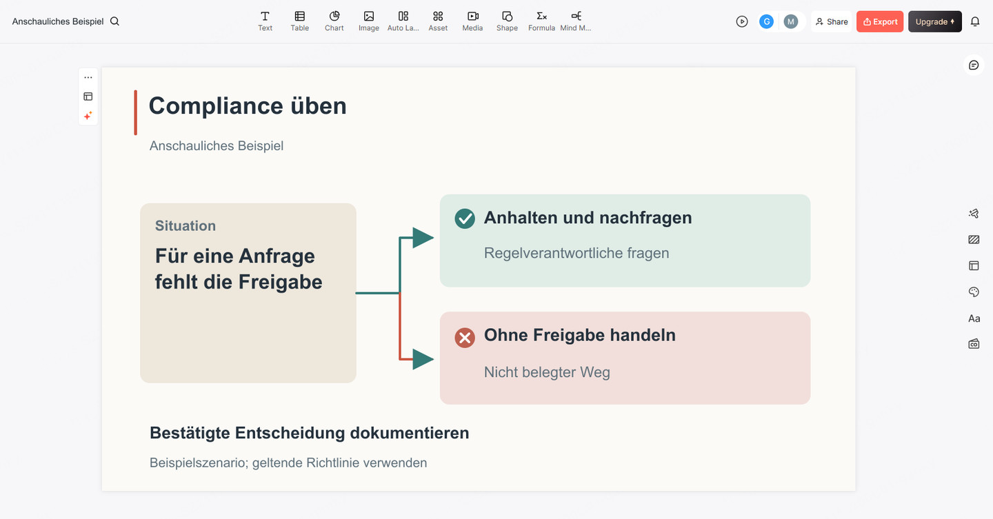
Task: Click the red X icon on the slide
Action: [x=465, y=337]
